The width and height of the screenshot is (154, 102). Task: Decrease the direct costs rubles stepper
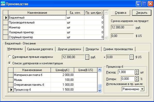pos(87,58)
